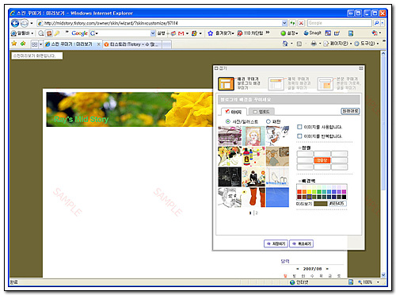Click the reset button right of the tabs
396x295 pixels.
coord(350,111)
